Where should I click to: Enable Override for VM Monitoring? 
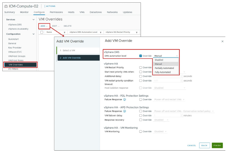pos(141,132)
